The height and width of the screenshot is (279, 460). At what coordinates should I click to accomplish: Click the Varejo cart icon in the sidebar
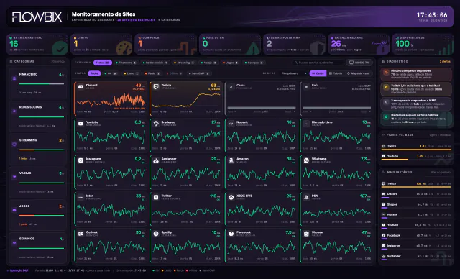[14, 177]
